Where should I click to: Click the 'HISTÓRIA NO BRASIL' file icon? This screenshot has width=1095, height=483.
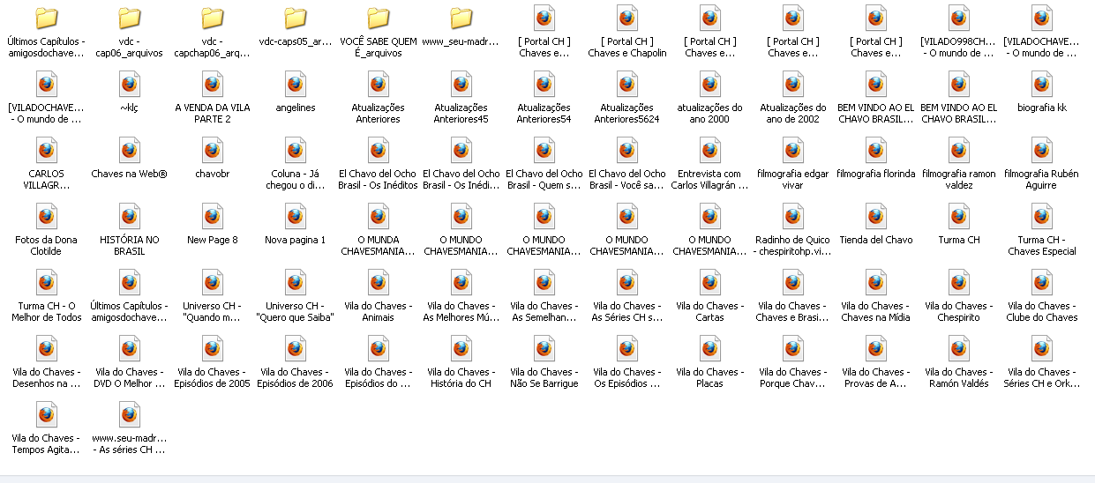(x=129, y=217)
